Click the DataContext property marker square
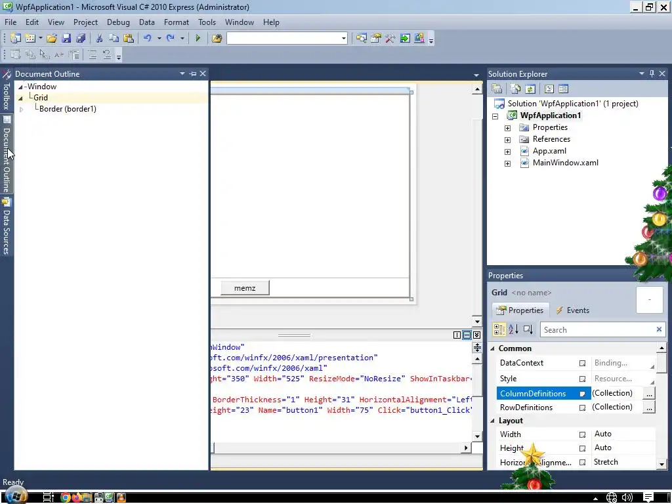The width and height of the screenshot is (672, 504). 583,364
